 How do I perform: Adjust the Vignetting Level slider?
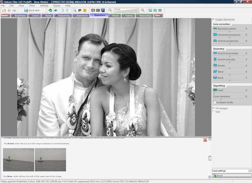coord(229,93)
